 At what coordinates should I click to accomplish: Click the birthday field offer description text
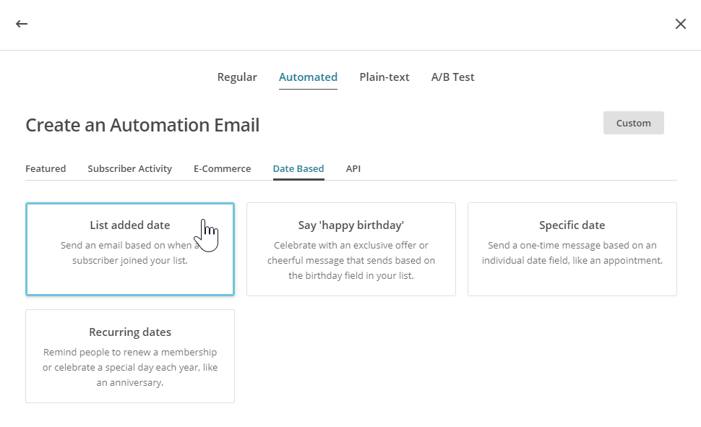click(351, 261)
